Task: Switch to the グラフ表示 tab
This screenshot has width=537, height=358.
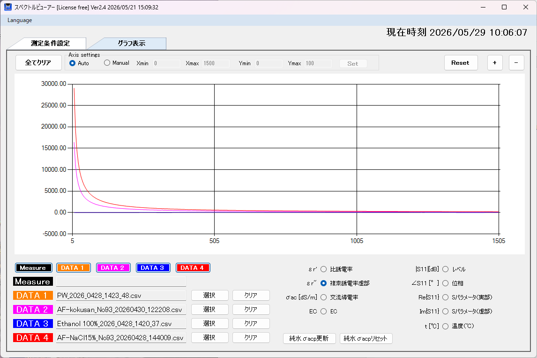Action: coord(132,44)
